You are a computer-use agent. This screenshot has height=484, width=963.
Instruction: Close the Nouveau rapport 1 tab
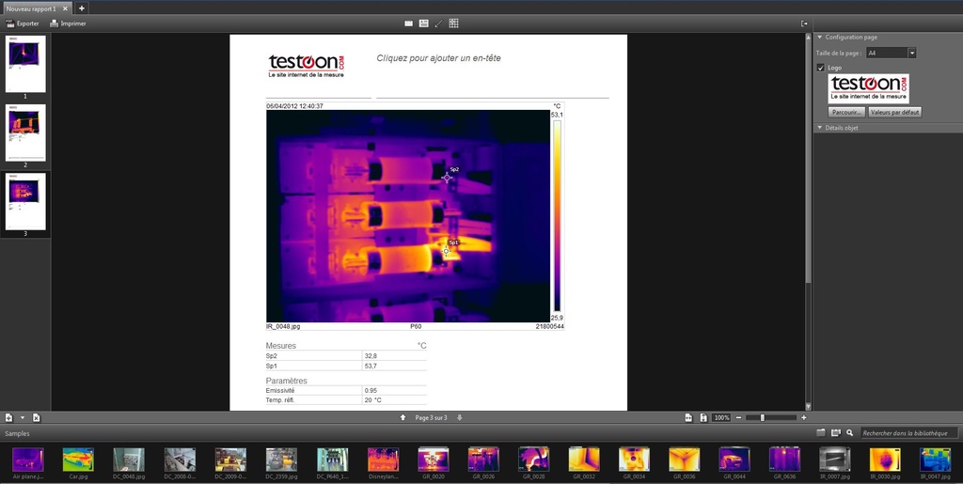point(65,8)
